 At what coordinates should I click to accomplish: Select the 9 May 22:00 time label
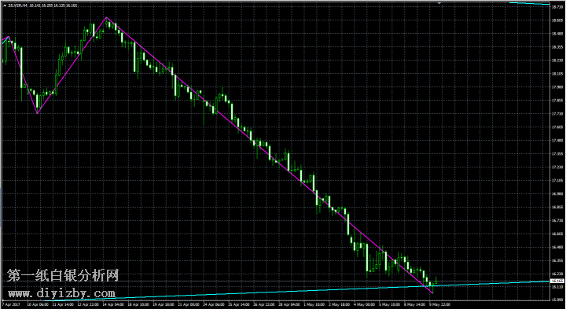tap(439, 304)
